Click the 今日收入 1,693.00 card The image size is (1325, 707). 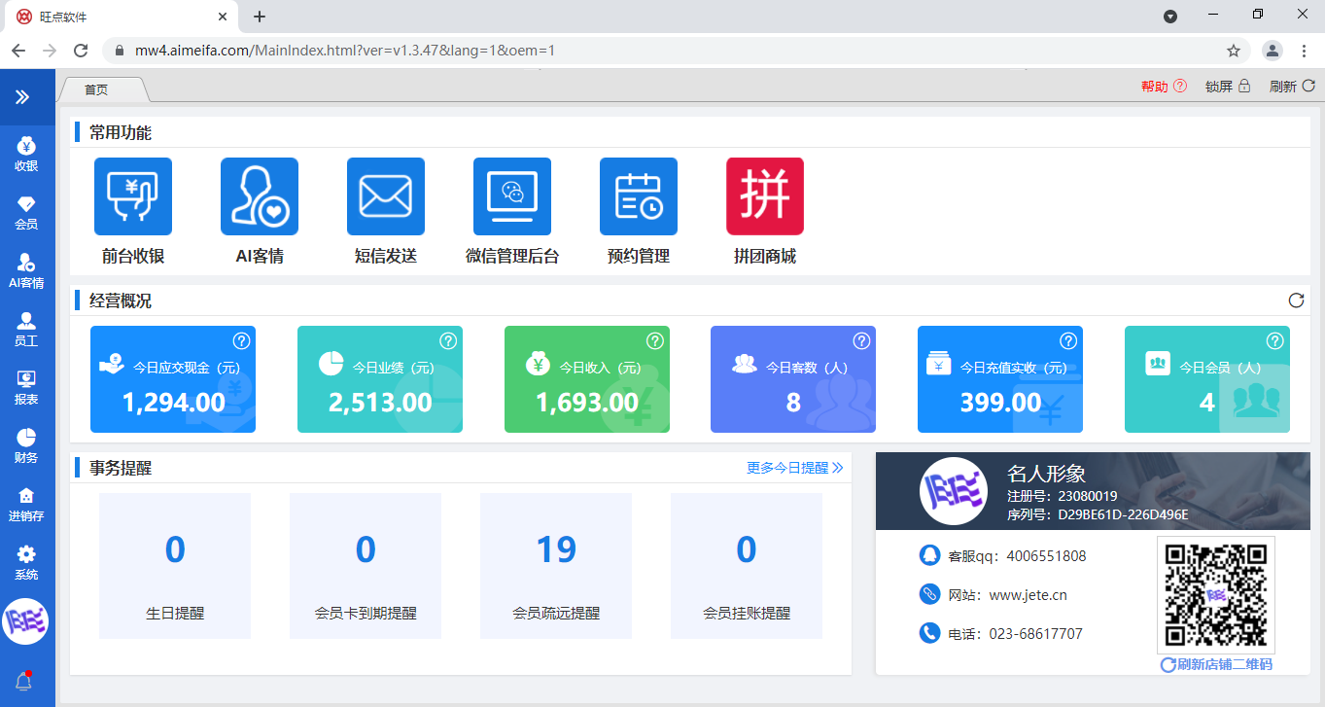click(x=587, y=379)
